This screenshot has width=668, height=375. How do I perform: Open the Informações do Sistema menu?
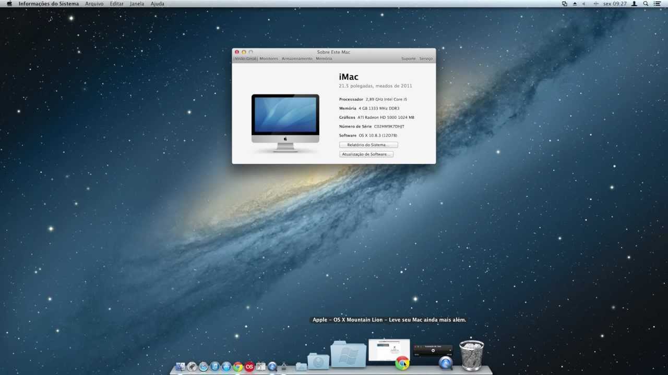[x=49, y=4]
